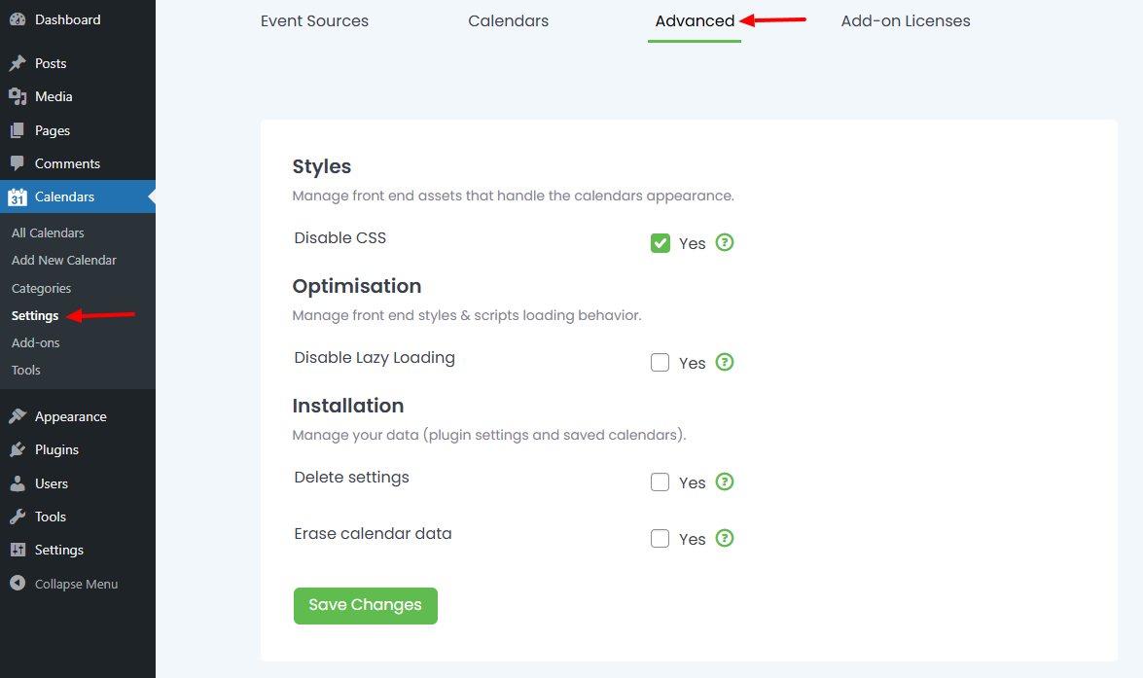Open Add New Calendar submenu link
Image resolution: width=1143 pixels, height=678 pixels.
tap(64, 260)
